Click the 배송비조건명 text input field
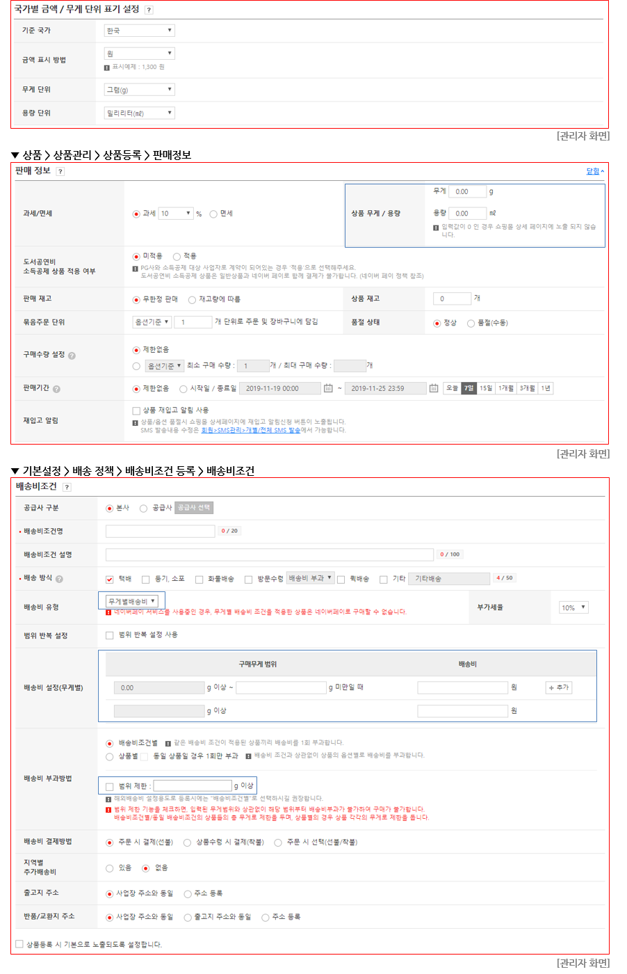Image resolution: width=627 pixels, height=974 pixels. tap(160, 531)
